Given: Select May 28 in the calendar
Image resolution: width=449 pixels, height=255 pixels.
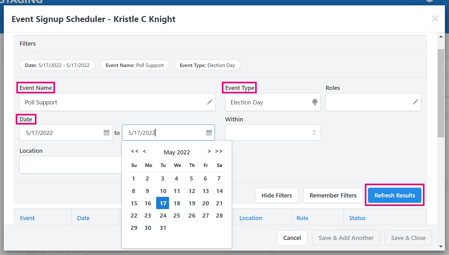Looking at the screenshot, I should (219, 215).
